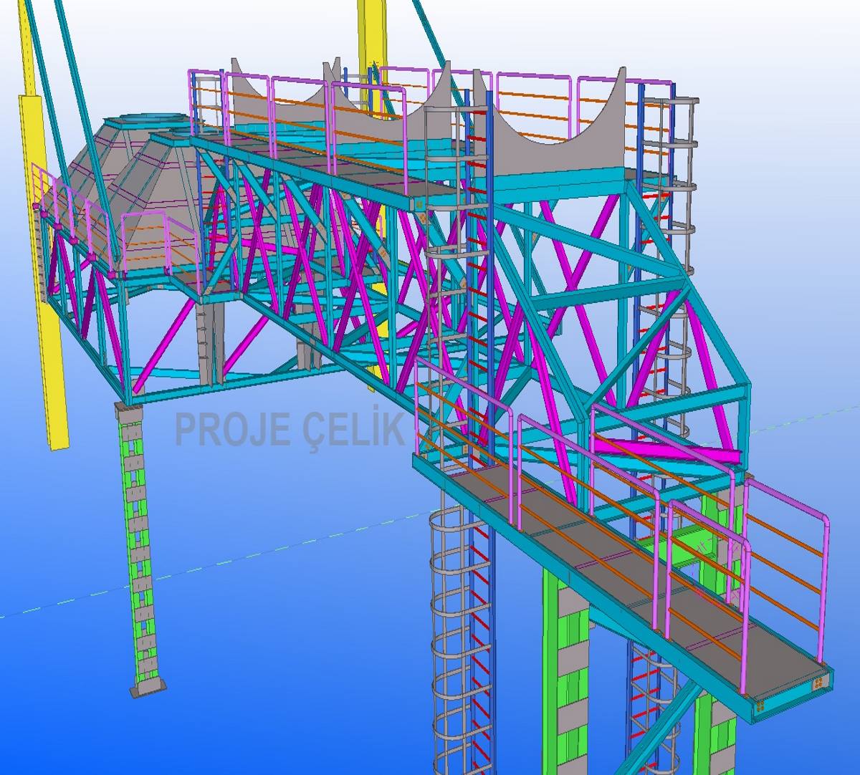This screenshot has height=775, width=860.
Task: Select thick magenta horizontal beam above walkway
Action: [x=666, y=451]
